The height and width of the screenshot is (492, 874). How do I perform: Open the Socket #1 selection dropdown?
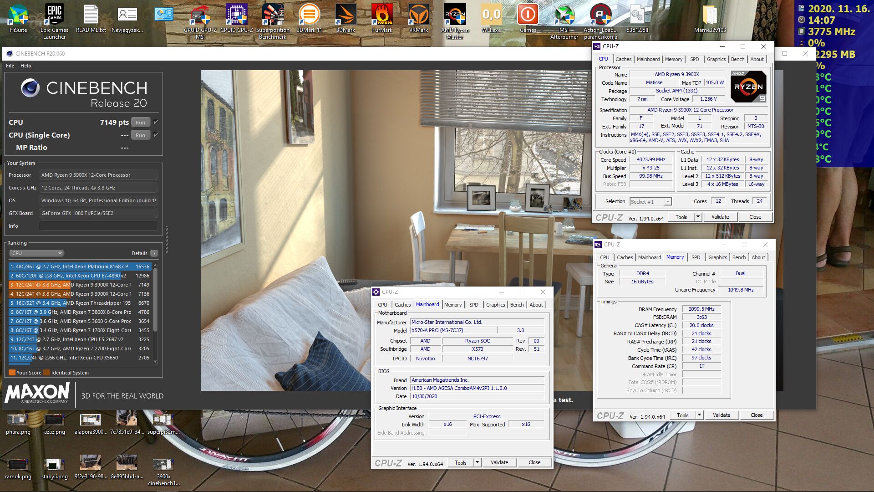coord(650,201)
